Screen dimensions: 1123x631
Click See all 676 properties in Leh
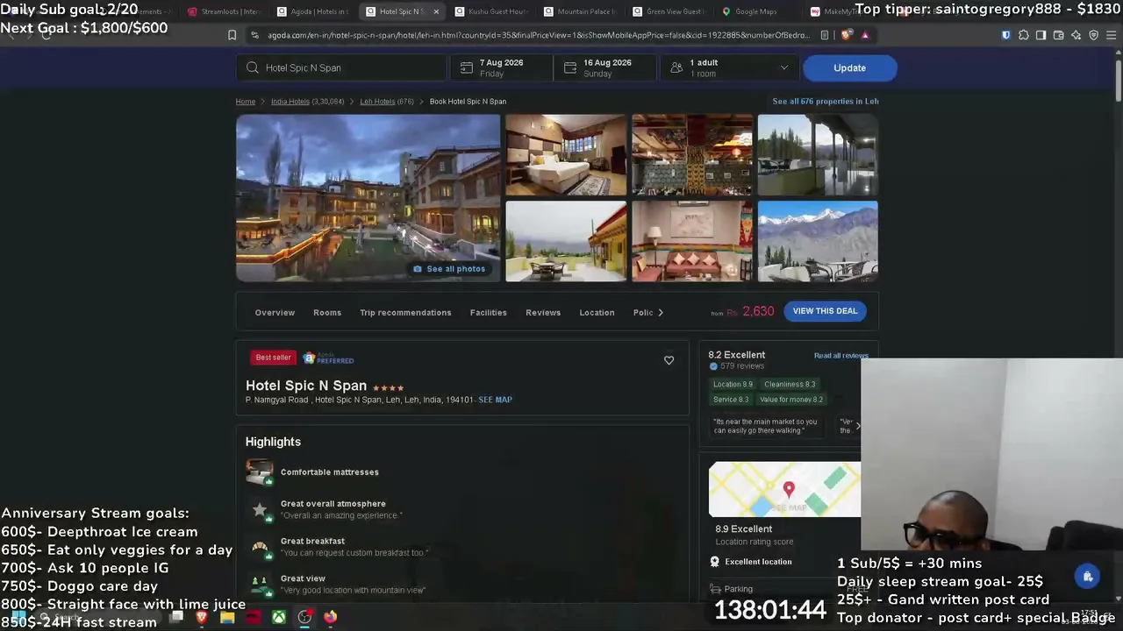click(x=825, y=102)
